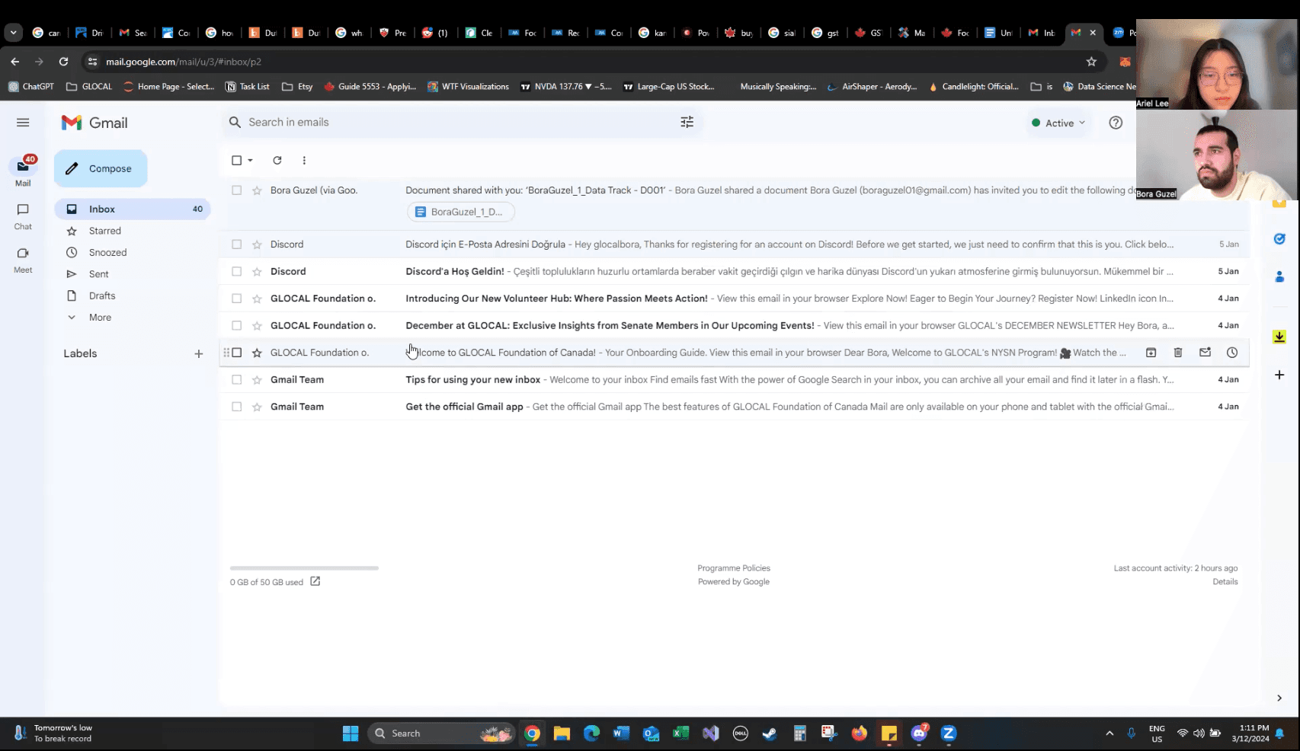The image size is (1300, 751).
Task: Open the Inbox folder
Action: [133, 209]
